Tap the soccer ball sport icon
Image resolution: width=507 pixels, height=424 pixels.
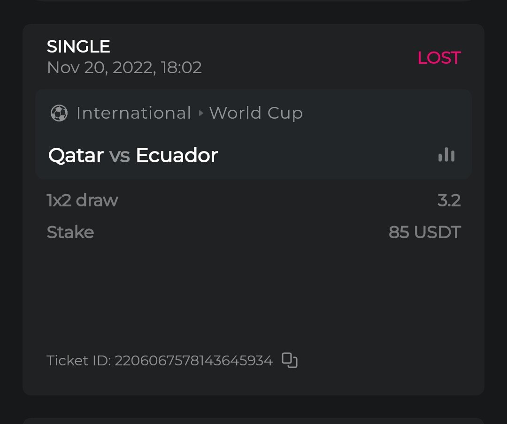click(59, 113)
